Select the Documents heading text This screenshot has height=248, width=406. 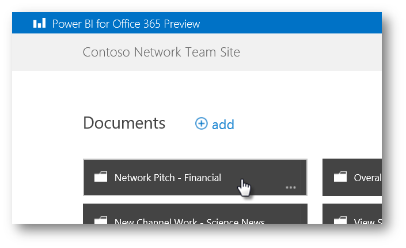[124, 123]
